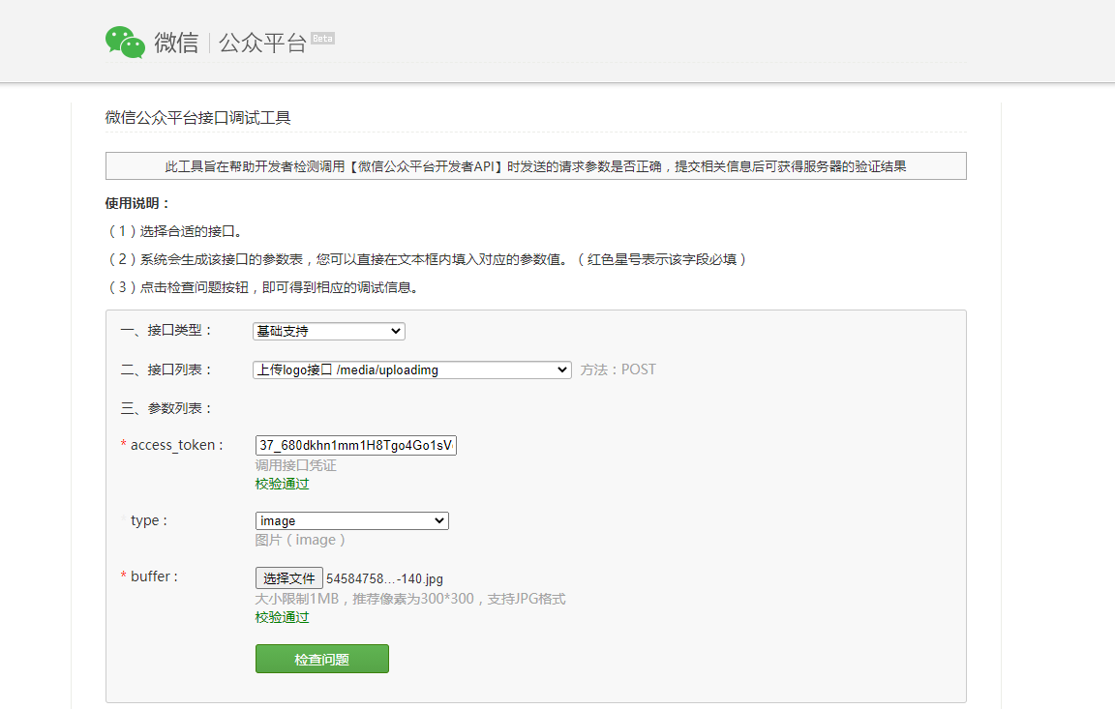The height and width of the screenshot is (709, 1115).
Task: Click the green 检查问题 button
Action: (x=322, y=659)
